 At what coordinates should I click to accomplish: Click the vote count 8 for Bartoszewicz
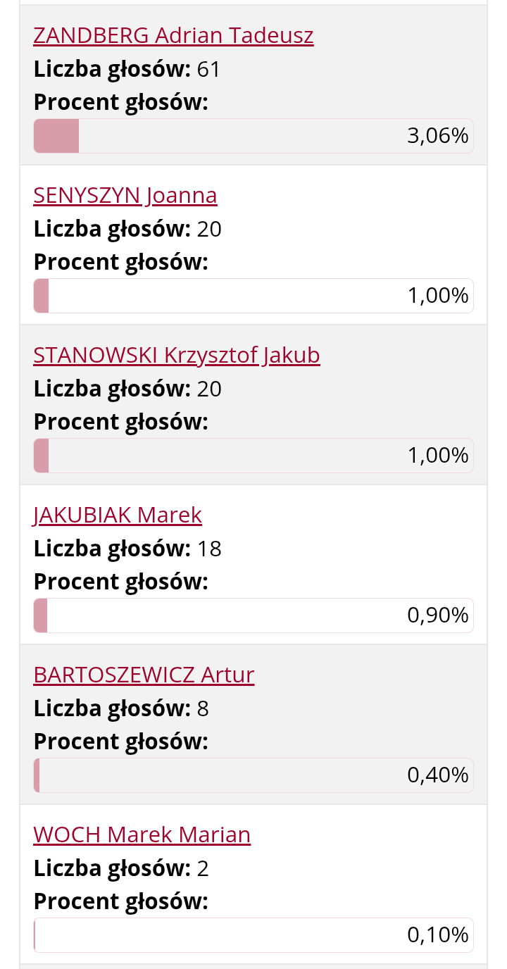(x=204, y=709)
